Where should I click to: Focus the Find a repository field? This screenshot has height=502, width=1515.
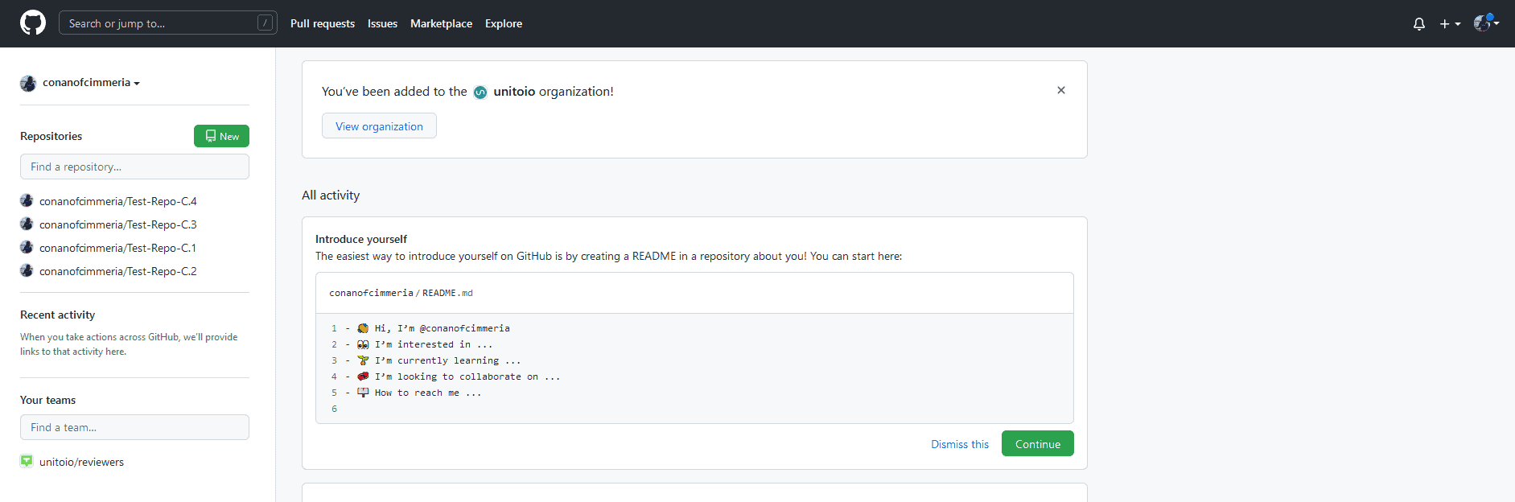click(134, 167)
